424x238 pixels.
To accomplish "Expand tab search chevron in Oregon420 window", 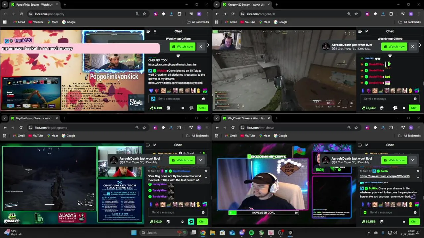I will (217, 4).
